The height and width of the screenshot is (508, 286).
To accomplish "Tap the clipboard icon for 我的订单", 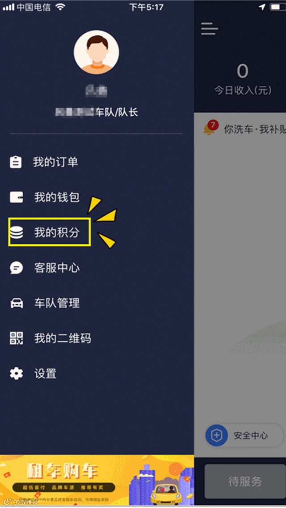I will point(16,162).
